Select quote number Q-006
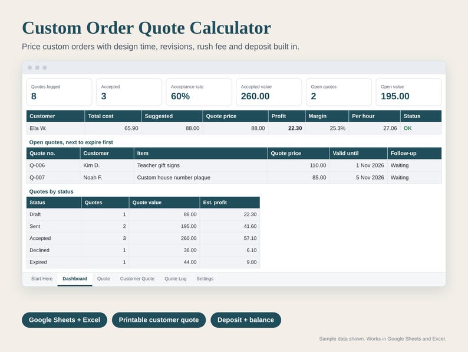468x352 pixels. point(53,165)
